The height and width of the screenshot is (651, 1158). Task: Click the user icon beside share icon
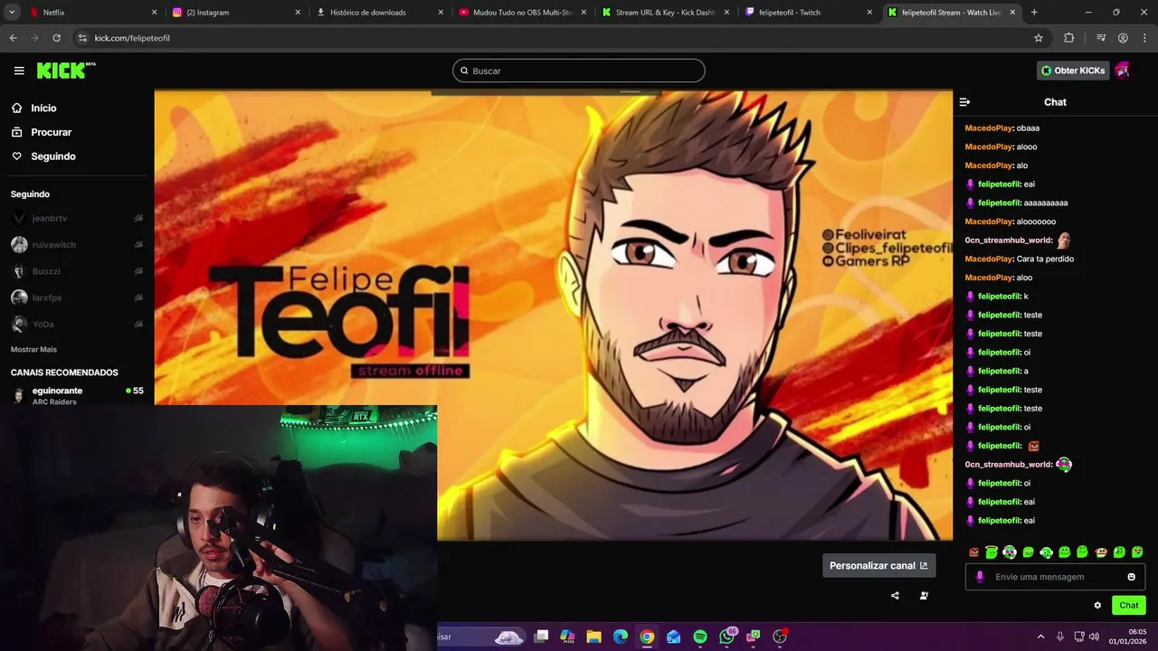click(x=924, y=596)
